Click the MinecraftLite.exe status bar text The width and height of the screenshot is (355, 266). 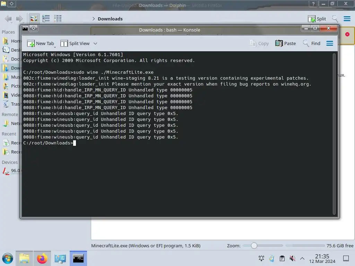pos(146,246)
